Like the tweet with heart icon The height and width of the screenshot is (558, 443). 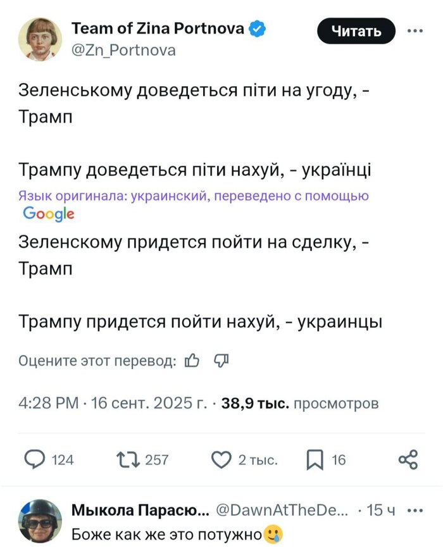pyautogui.click(x=221, y=459)
